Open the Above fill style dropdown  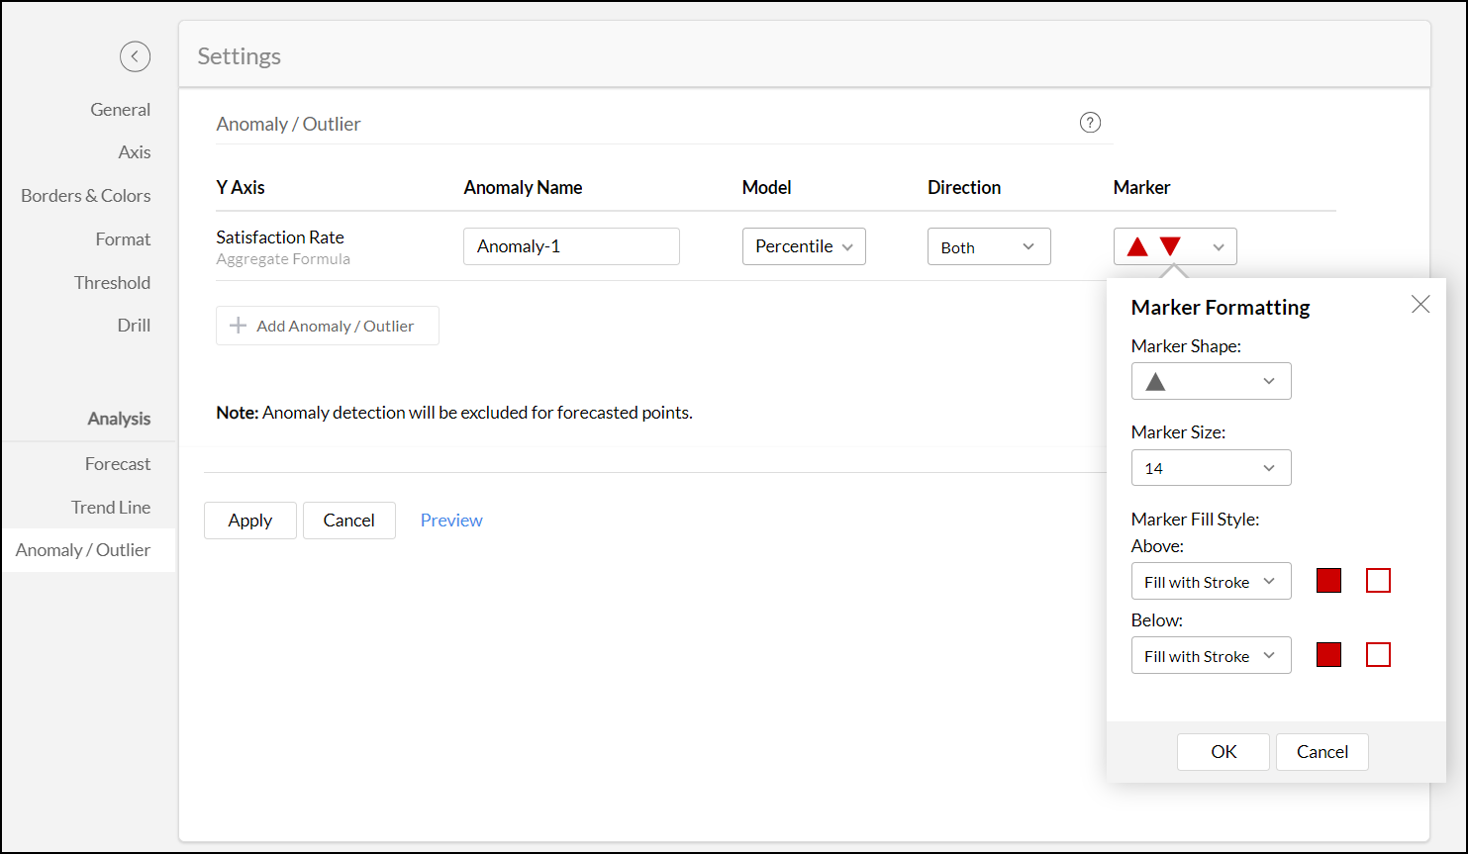pyautogui.click(x=1211, y=582)
